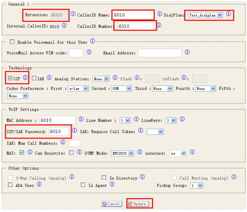This screenshot has width=247, height=212.
Task: Click info icon for 3-Way Calling
Action: click(x=72, y=177)
